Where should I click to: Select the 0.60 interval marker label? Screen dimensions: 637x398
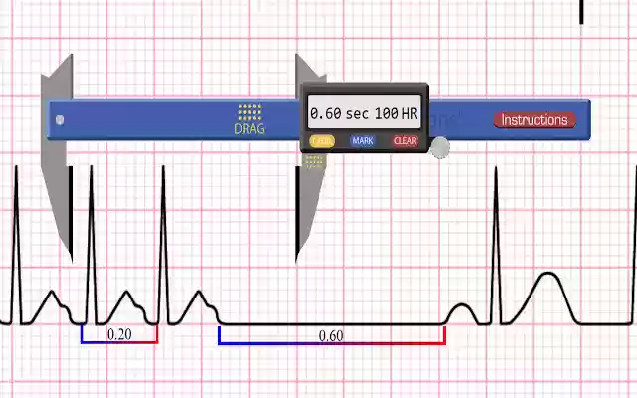tap(331, 336)
